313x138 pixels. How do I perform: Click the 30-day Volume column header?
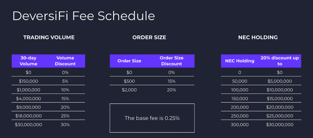tap(29, 61)
